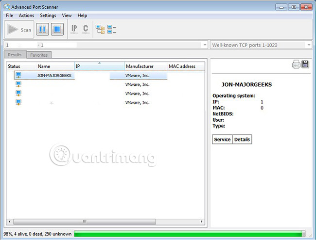Click the NetBIOS label in details
This screenshot has height=240, width=316.
pos(223,114)
